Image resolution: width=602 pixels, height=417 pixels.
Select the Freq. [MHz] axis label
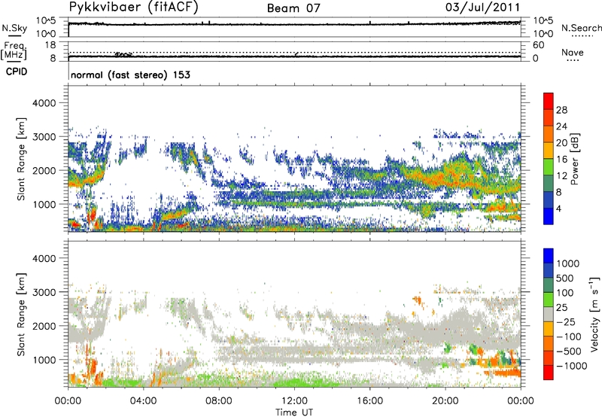(14, 50)
